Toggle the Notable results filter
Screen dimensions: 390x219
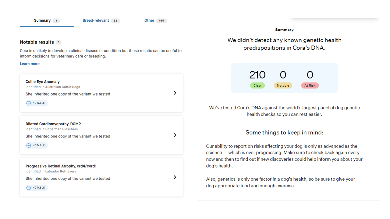(283, 85)
